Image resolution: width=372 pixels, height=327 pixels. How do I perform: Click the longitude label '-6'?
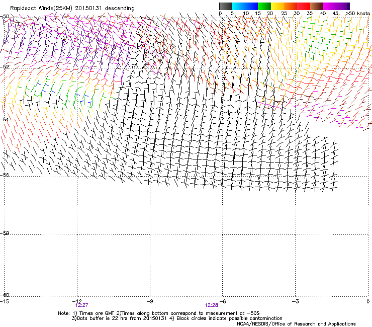point(222,301)
